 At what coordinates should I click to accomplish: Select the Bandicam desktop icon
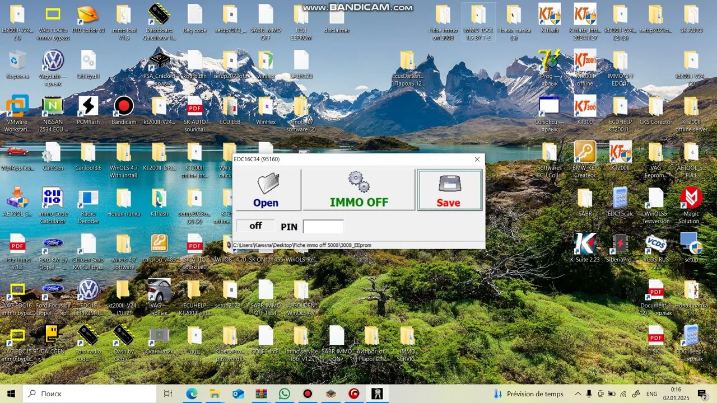[x=124, y=111]
